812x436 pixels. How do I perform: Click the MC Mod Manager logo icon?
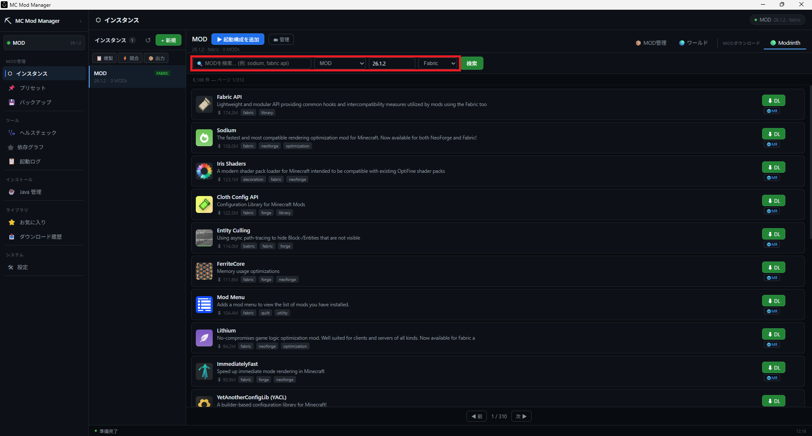(8, 21)
